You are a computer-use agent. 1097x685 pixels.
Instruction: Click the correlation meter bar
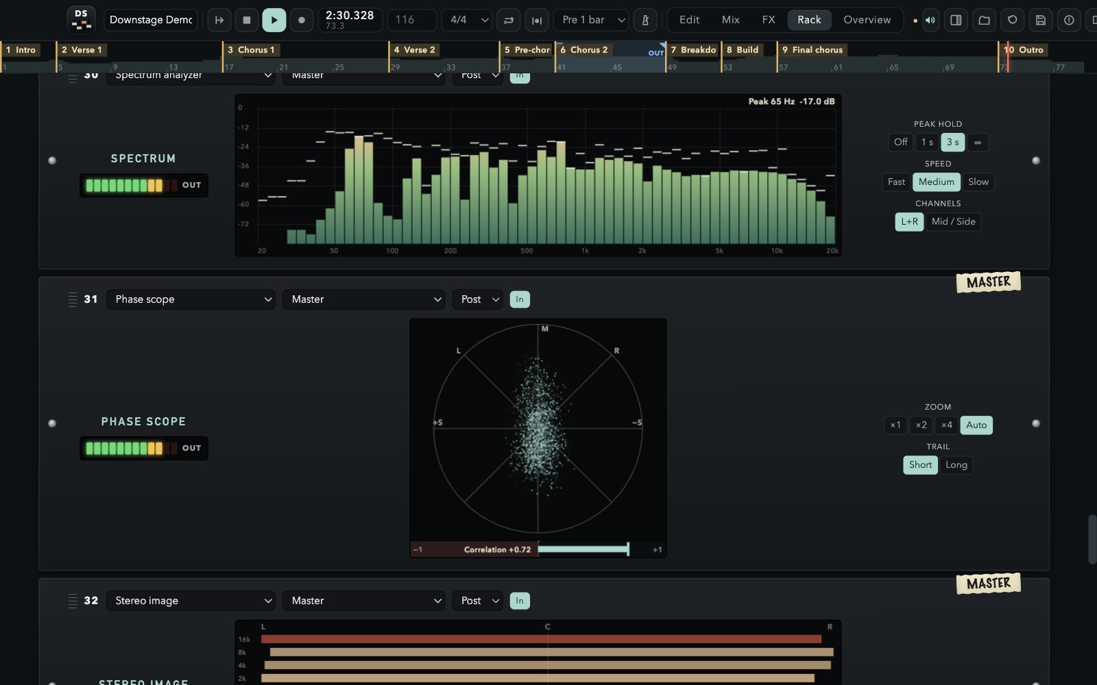point(538,549)
